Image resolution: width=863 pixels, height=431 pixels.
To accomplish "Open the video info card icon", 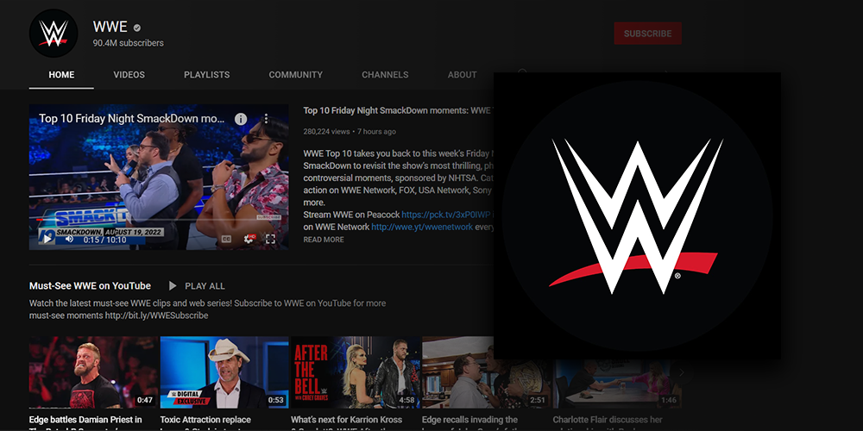I will [241, 119].
